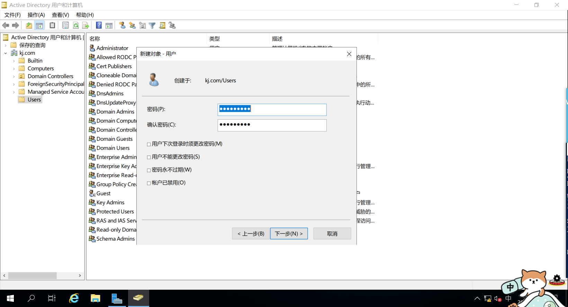Open Windows Start menu
This screenshot has height=307, width=568.
pos(10,298)
